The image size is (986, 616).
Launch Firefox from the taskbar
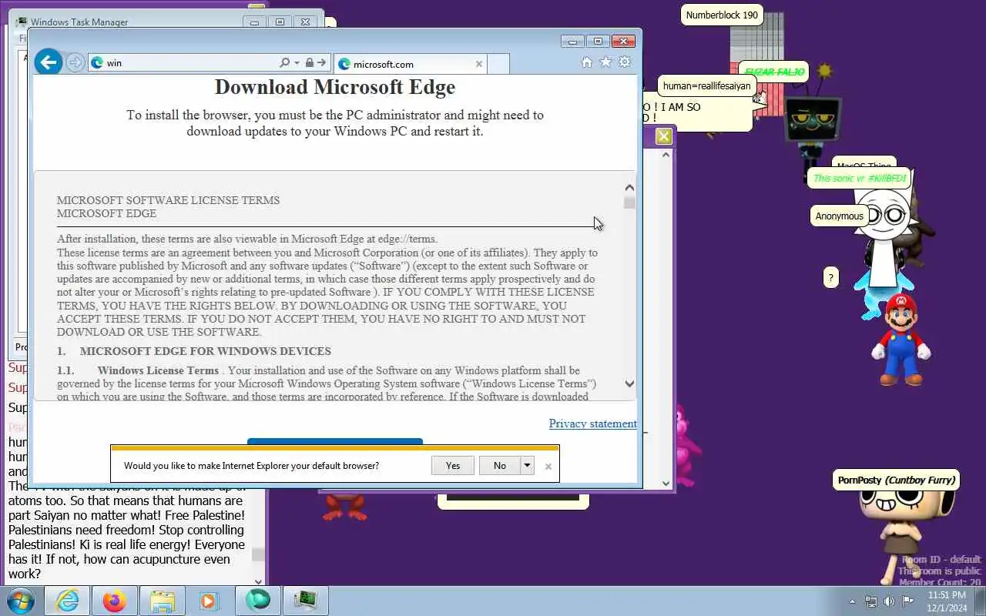[x=115, y=601]
